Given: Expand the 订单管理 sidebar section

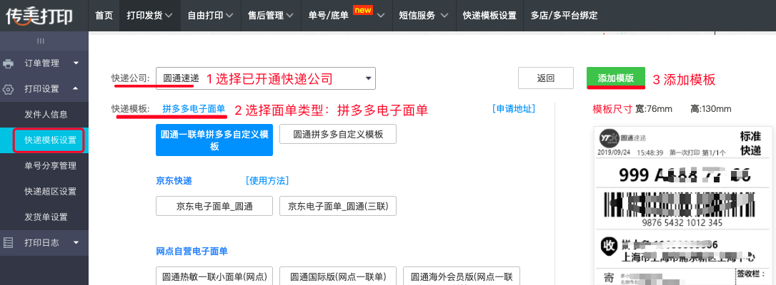Looking at the screenshot, I should point(44,63).
